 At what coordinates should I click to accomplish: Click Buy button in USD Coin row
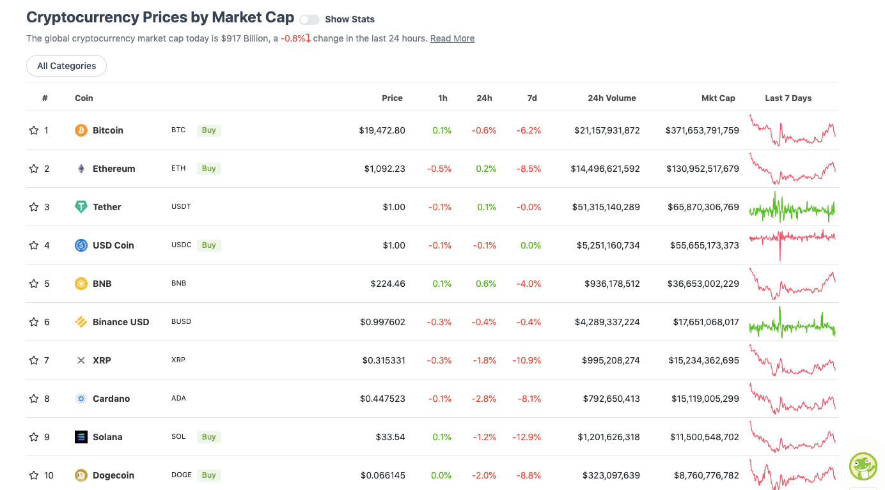pyautogui.click(x=209, y=245)
